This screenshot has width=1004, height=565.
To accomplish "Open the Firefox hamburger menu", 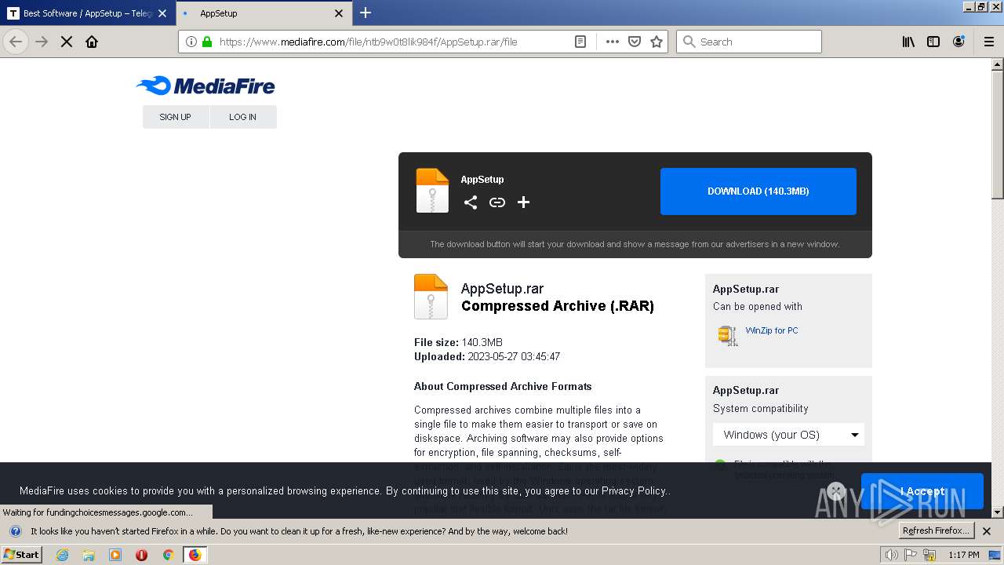I will point(989,42).
